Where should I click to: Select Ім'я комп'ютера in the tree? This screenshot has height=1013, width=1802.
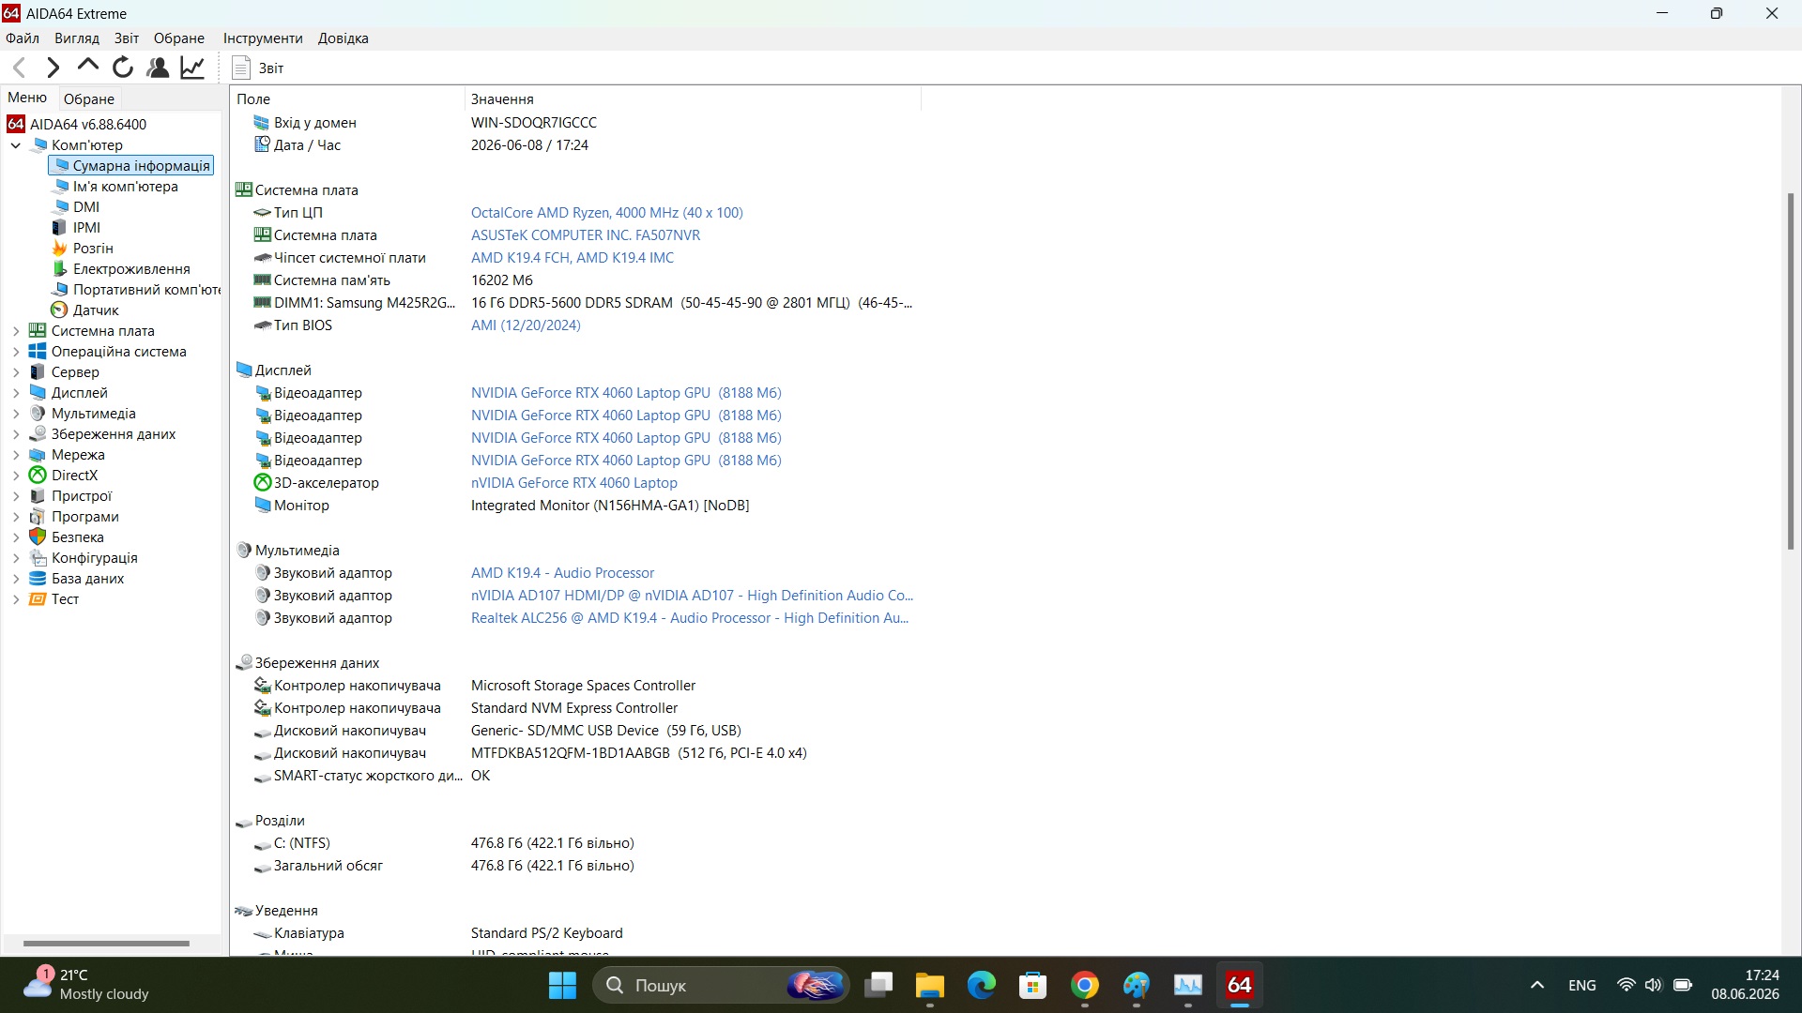tap(126, 187)
